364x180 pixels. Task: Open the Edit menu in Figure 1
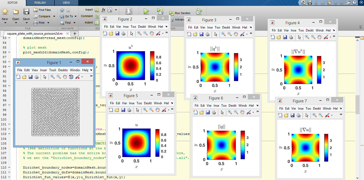pyautogui.click(x=27, y=70)
